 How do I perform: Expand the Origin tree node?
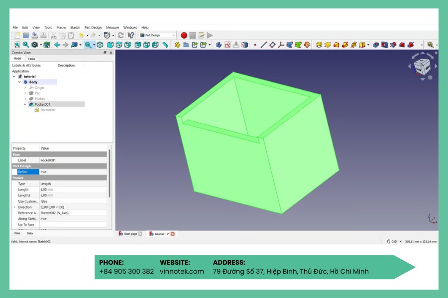25,87
